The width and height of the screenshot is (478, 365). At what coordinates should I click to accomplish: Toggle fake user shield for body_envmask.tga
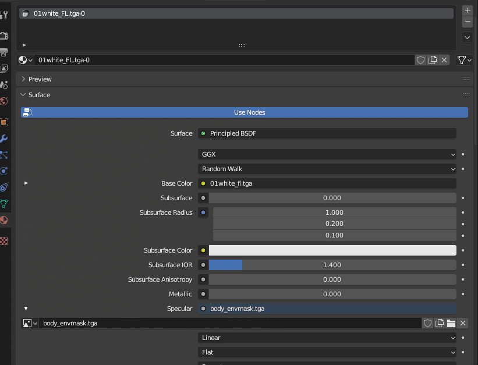(427, 323)
